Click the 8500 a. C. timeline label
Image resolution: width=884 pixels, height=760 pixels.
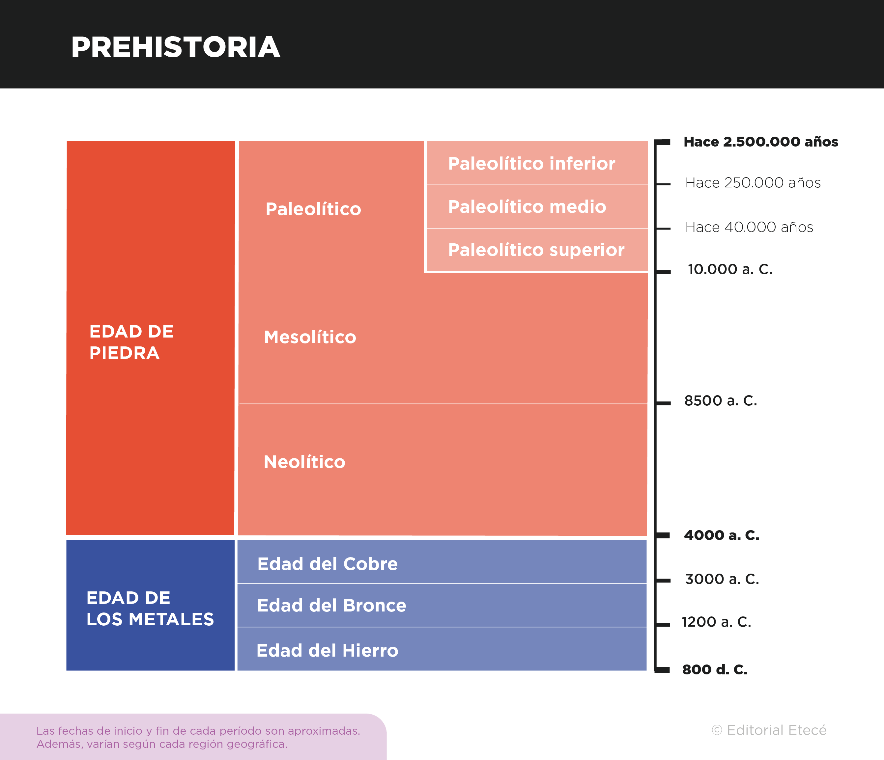720,400
